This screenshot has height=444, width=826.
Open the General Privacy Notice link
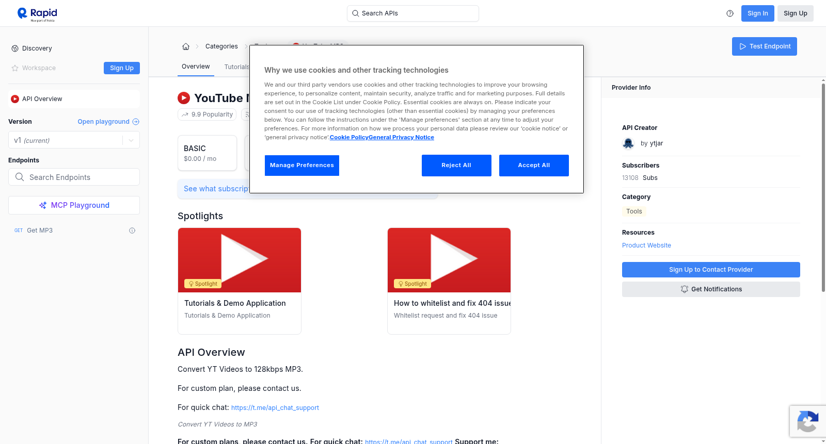[402, 137]
